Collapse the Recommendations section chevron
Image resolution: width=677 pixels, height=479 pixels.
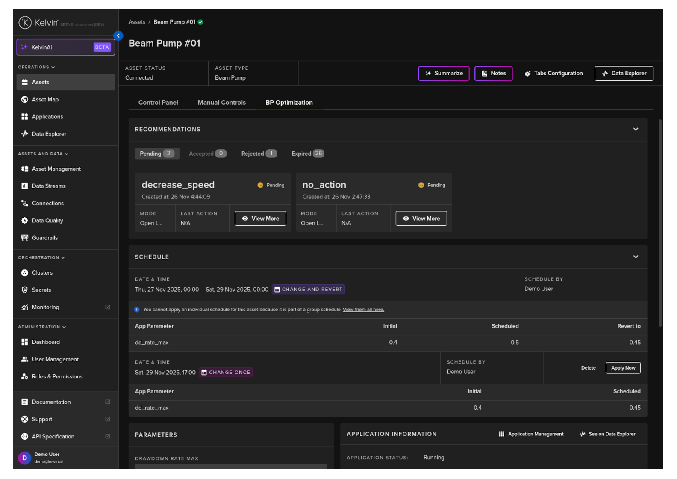click(x=636, y=129)
